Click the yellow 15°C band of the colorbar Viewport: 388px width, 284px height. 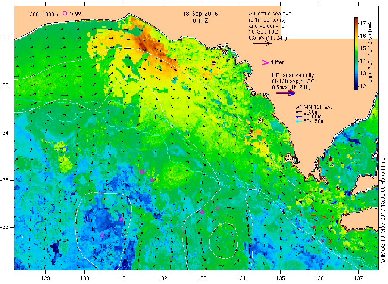point(356,48)
